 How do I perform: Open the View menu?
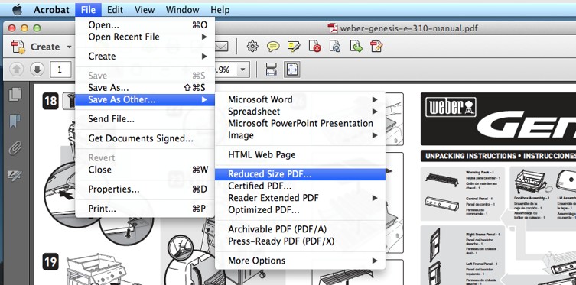point(144,9)
